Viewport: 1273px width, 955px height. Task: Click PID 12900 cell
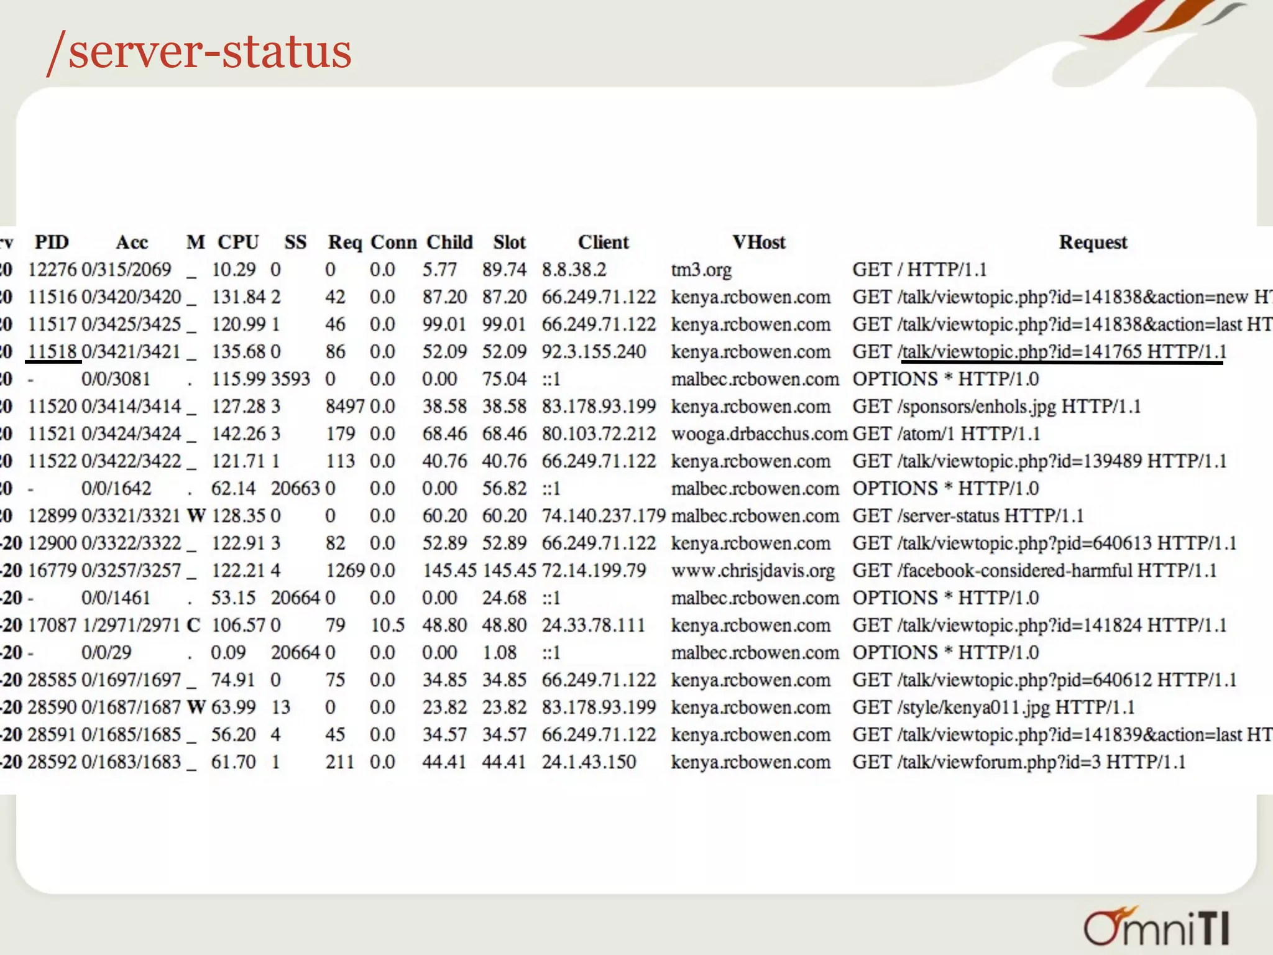52,543
